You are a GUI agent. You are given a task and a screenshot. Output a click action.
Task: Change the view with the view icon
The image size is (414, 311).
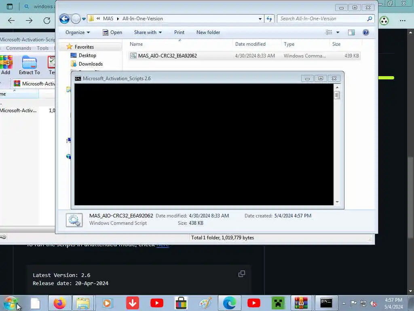tap(329, 32)
